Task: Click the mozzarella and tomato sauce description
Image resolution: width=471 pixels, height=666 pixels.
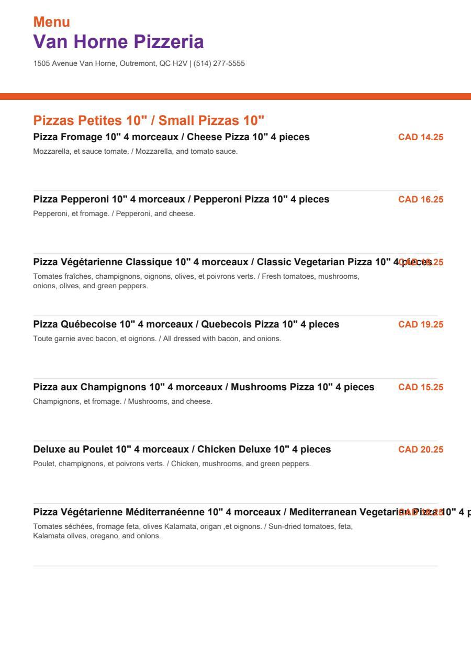Action: tap(136, 151)
